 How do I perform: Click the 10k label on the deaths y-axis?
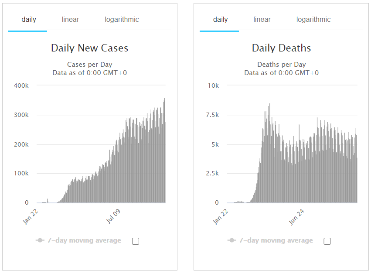coord(213,86)
